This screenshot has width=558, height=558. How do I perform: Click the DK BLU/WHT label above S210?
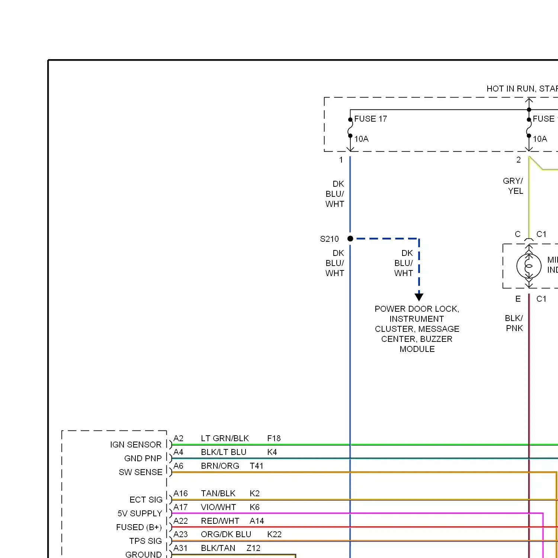(335, 194)
